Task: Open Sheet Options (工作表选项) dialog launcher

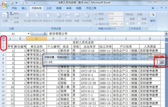Action: 146,28
